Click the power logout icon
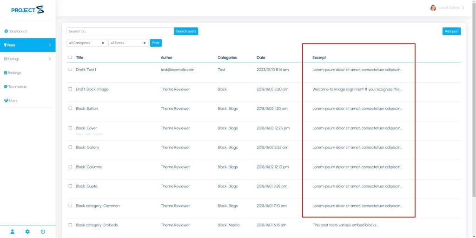 point(43,232)
